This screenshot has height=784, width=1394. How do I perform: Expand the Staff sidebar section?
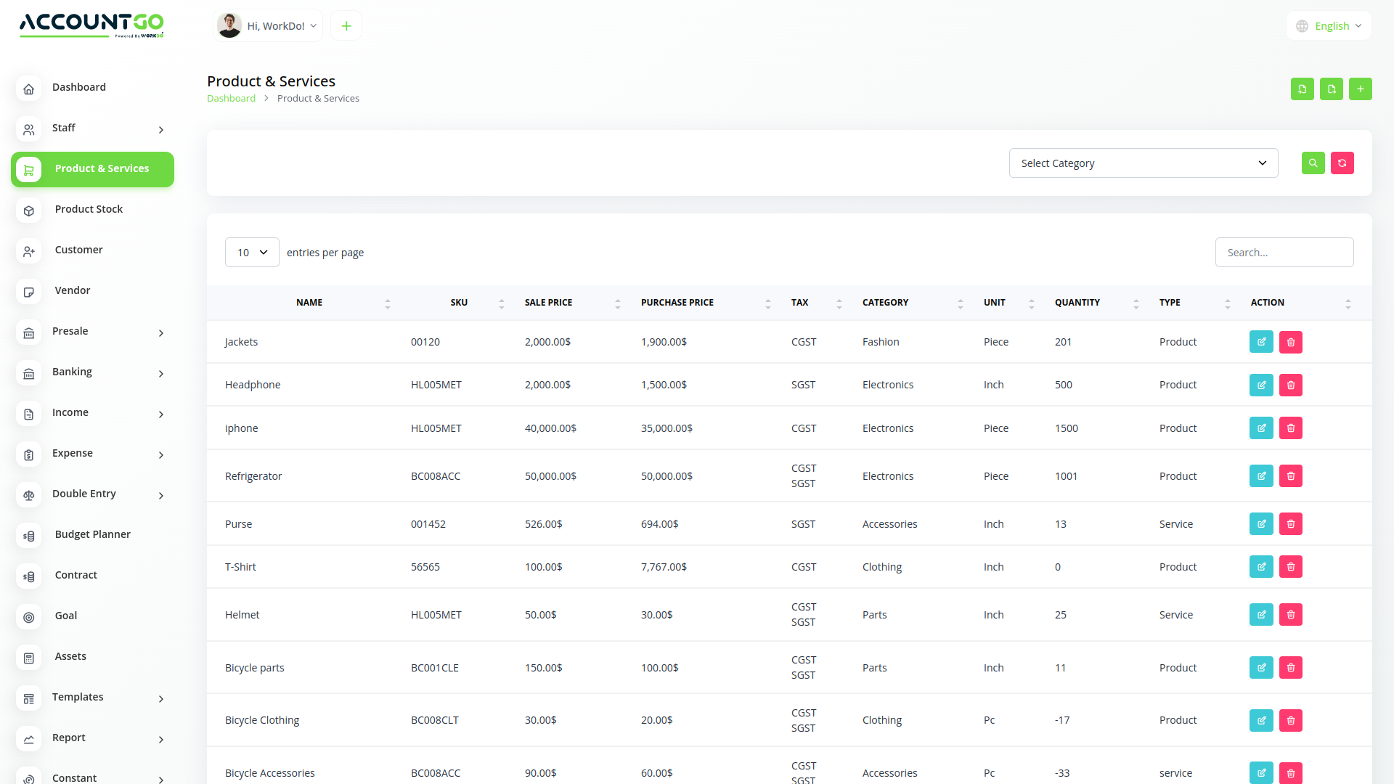click(92, 128)
